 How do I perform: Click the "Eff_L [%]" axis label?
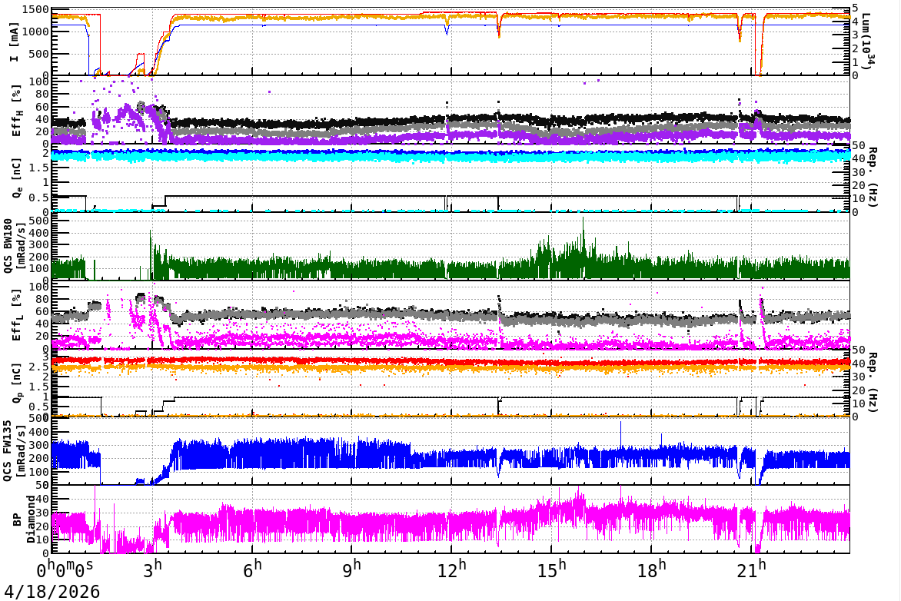point(16,315)
